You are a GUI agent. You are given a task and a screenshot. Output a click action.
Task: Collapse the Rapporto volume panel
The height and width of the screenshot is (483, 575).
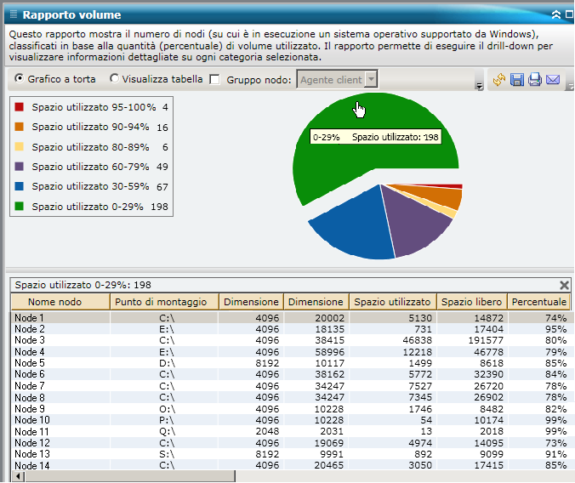556,14
